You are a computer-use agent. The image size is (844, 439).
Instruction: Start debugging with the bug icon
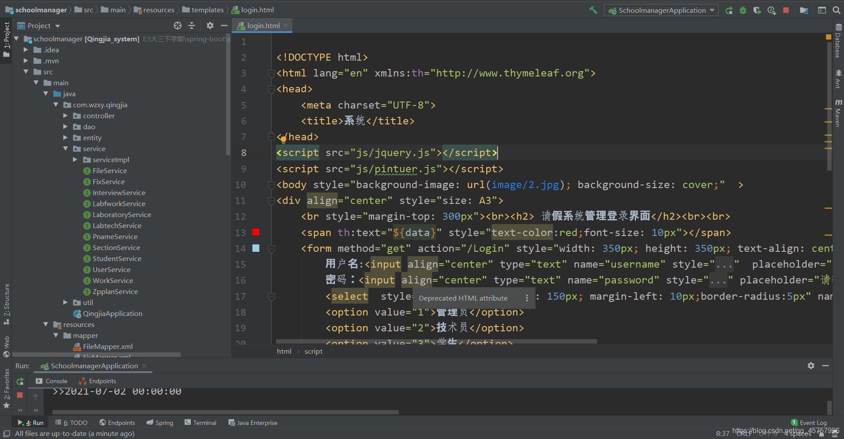coord(743,10)
